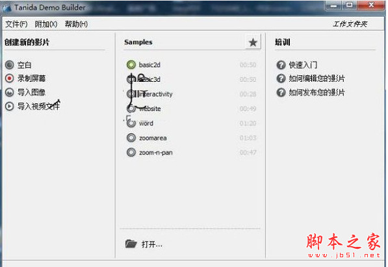Click the 导入图像 import image icon
Image resolution: width=388 pixels, height=267 pixels.
pos(10,92)
